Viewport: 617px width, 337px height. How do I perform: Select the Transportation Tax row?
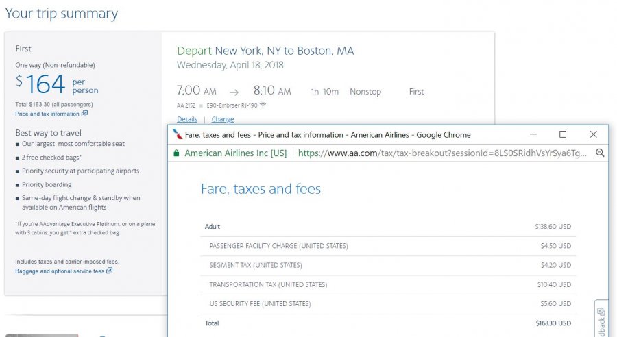(x=388, y=285)
